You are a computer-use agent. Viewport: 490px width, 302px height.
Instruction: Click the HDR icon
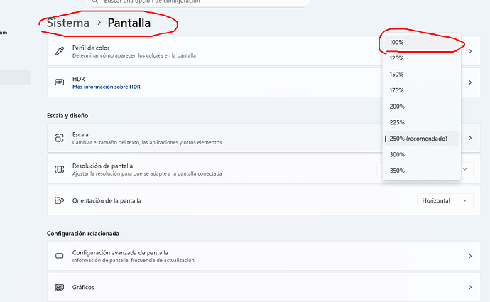[60, 82]
